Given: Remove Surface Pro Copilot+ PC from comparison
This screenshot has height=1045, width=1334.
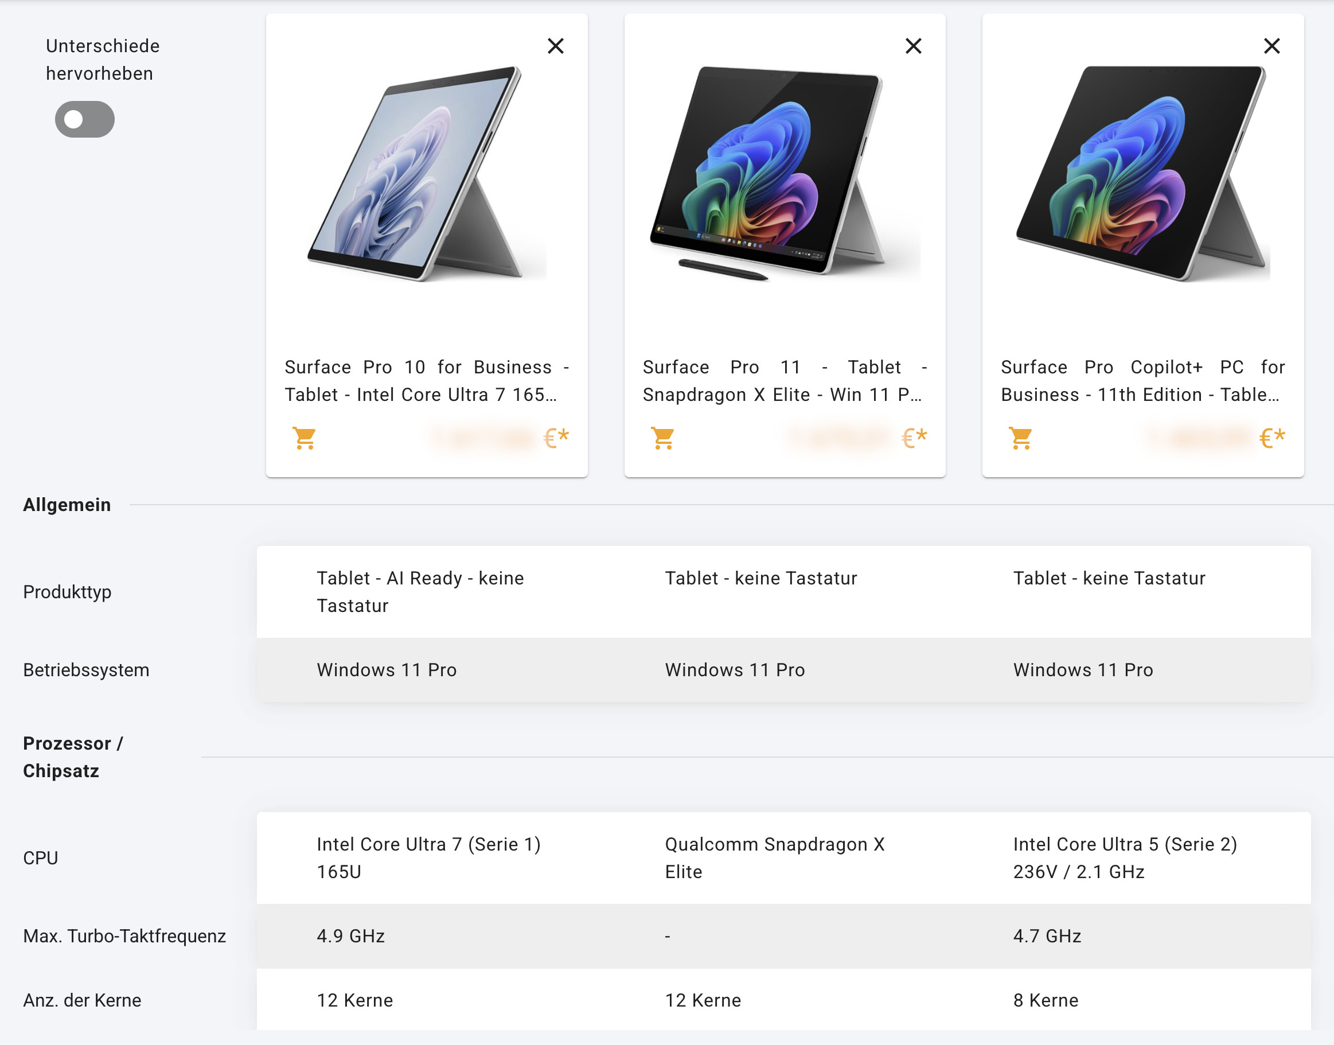Looking at the screenshot, I should (1271, 46).
